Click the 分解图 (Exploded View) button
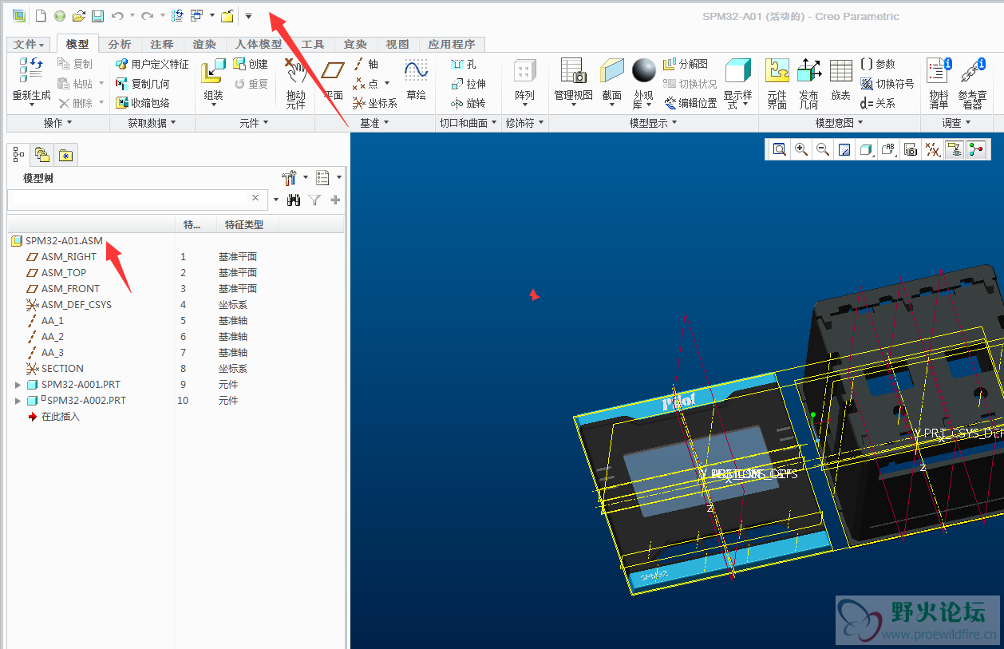The image size is (1004, 649). tap(686, 64)
